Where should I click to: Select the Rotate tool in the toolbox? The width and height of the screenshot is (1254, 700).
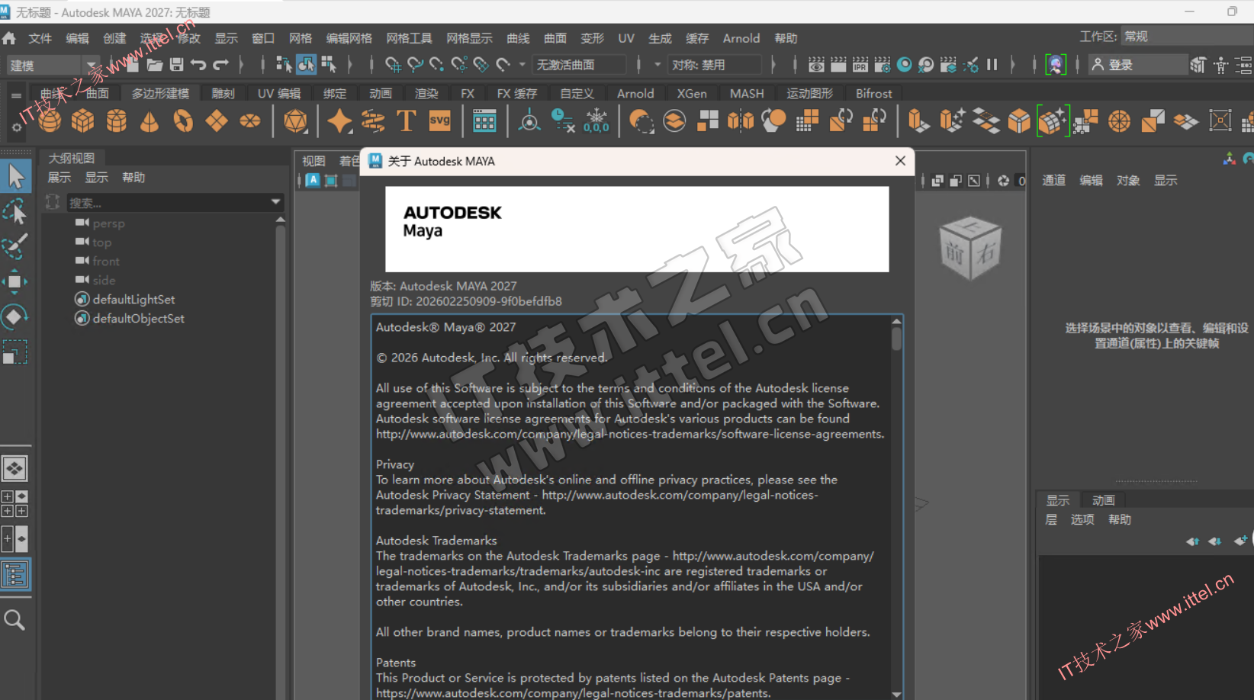(x=14, y=316)
